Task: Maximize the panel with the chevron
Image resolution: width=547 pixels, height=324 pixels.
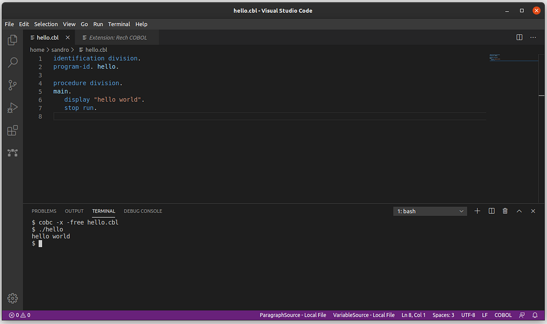Action: click(x=519, y=211)
